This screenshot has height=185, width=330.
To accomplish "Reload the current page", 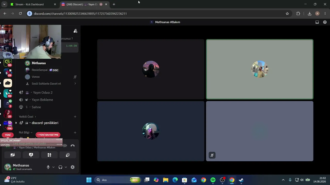I will [x=20, y=14].
